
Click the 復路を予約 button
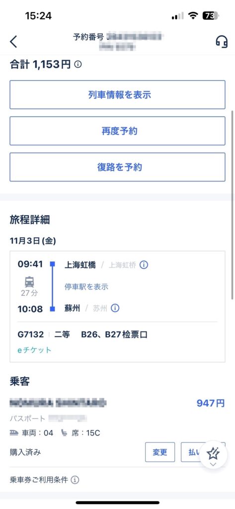coord(117,167)
